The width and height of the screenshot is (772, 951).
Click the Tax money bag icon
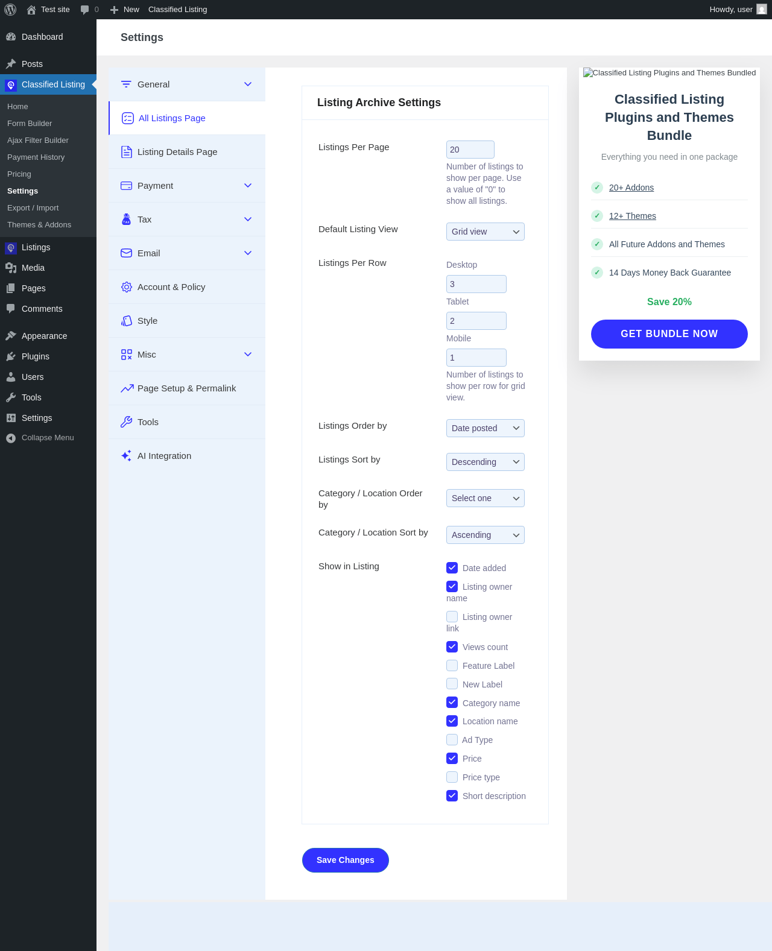click(x=126, y=220)
